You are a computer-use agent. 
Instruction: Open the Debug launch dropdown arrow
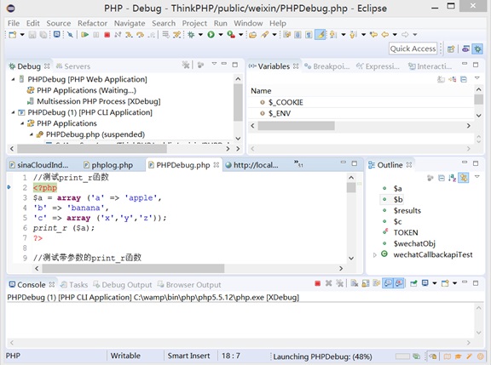[200, 35]
